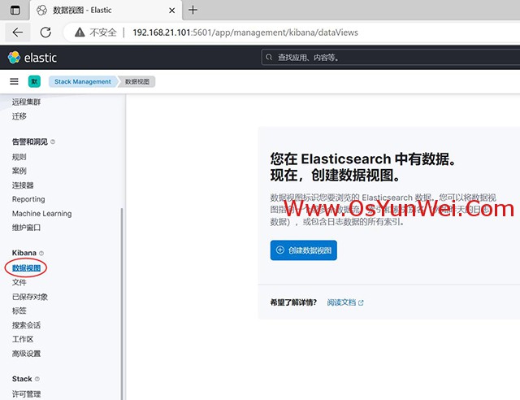
Task: Click external link icon beside 阅读文档
Action: [361, 302]
